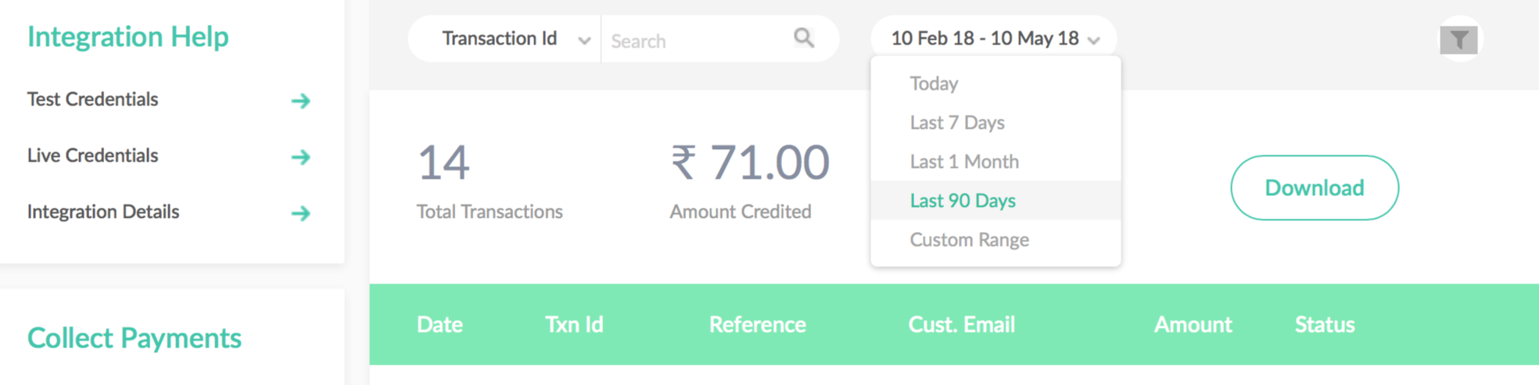This screenshot has height=385, width=1539.
Task: Focus the Search input field
Action: (x=696, y=40)
